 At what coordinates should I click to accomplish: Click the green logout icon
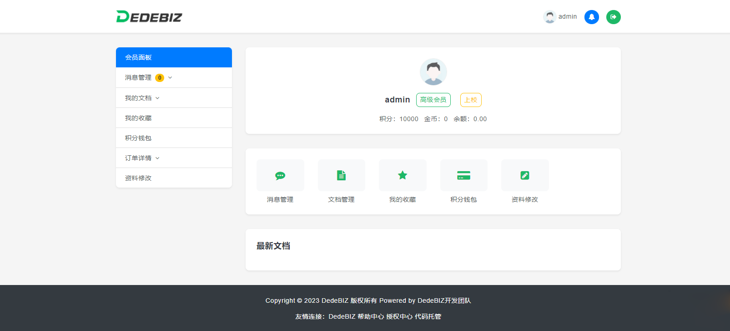pos(614,17)
